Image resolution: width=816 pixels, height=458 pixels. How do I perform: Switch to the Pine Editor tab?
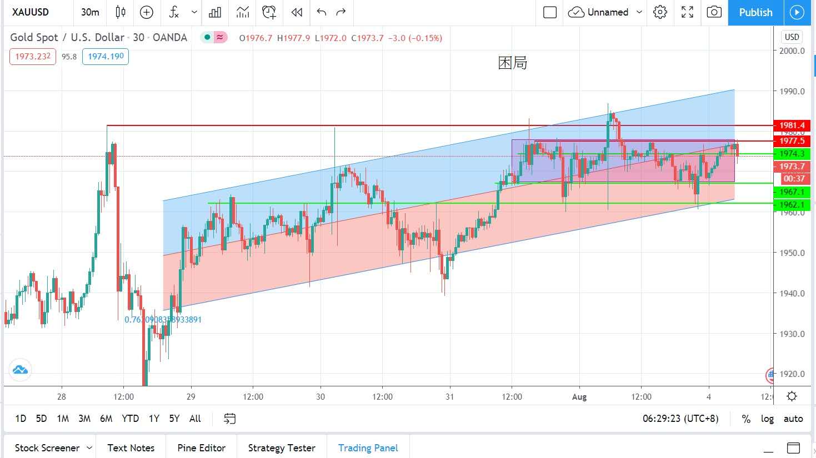[201, 448]
